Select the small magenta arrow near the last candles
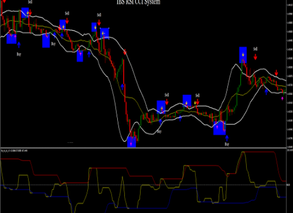This screenshot has height=213, width=293. pyautogui.click(x=282, y=99)
